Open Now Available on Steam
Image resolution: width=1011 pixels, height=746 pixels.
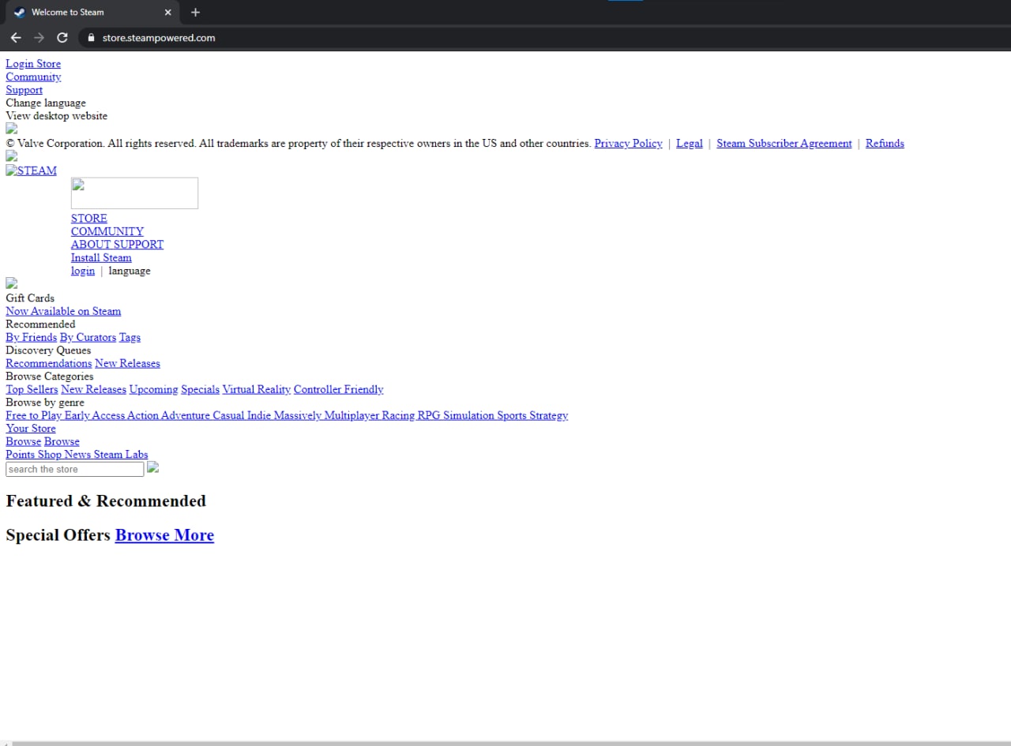(63, 311)
